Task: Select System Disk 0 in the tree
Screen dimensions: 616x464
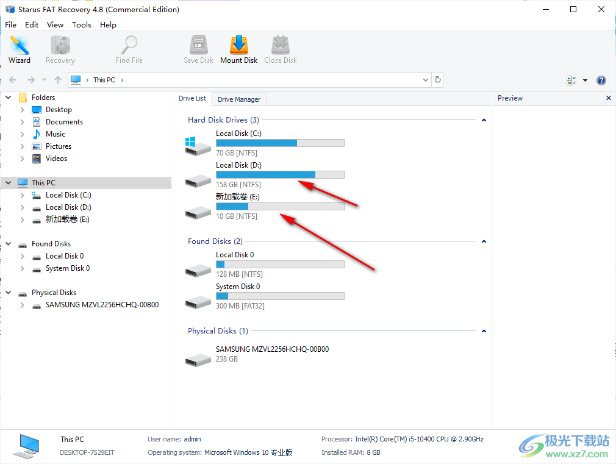Action: click(67, 268)
